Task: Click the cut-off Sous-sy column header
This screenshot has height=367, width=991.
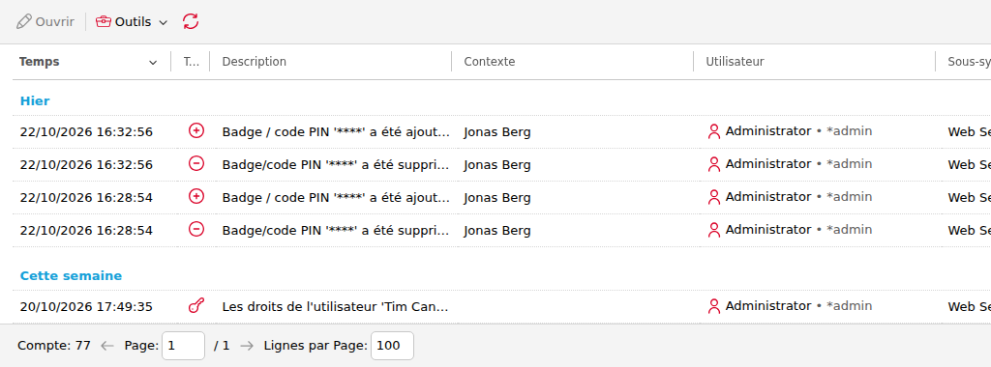Action: 969,62
